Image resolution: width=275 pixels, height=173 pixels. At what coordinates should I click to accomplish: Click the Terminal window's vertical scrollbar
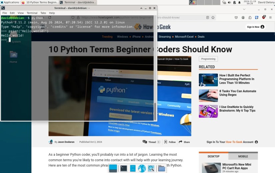[x=155, y=112]
